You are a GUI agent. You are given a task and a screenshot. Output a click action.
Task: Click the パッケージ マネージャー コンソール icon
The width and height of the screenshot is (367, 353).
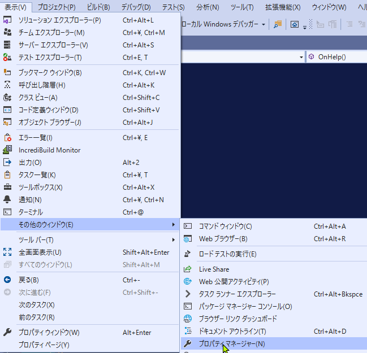pyautogui.click(x=188, y=306)
